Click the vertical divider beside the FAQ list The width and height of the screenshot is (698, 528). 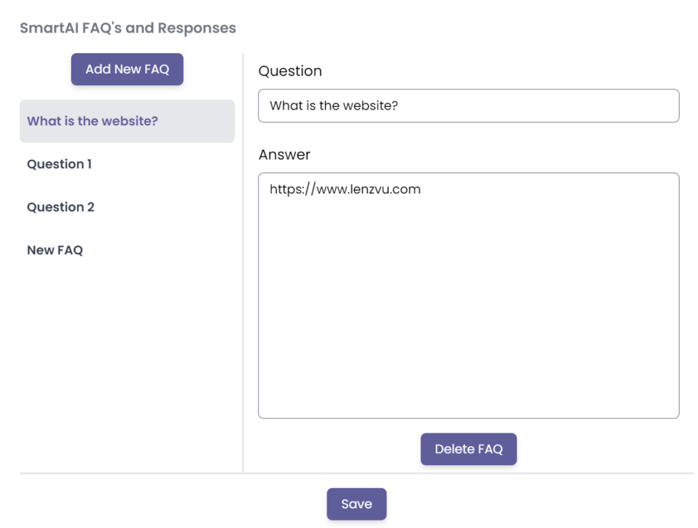tap(243, 273)
